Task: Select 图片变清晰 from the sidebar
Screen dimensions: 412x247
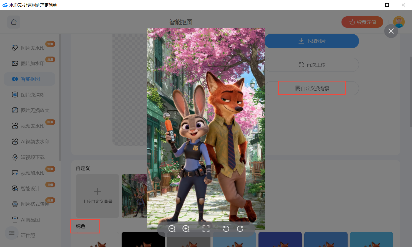Action: tap(32, 95)
